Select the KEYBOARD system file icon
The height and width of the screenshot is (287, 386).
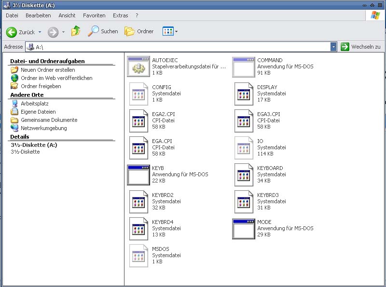tap(244, 175)
